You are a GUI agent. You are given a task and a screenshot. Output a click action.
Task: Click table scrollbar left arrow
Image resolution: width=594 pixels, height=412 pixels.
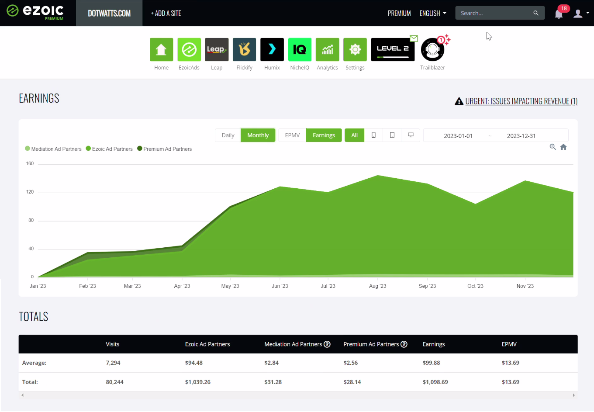click(x=23, y=395)
